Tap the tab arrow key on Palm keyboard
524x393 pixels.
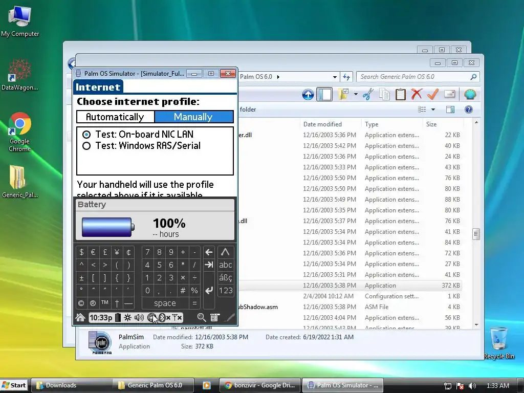coord(209,265)
